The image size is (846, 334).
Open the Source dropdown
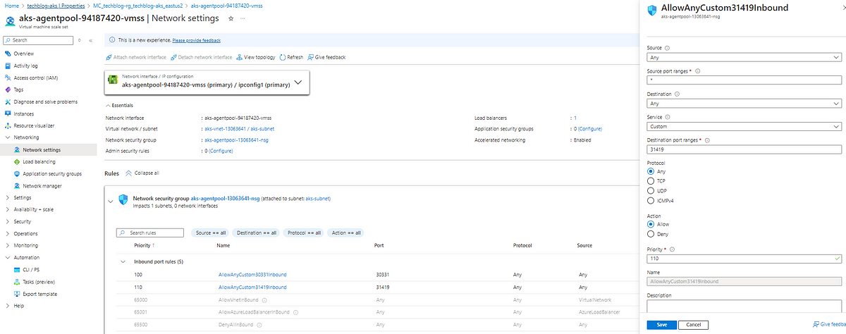(743, 58)
